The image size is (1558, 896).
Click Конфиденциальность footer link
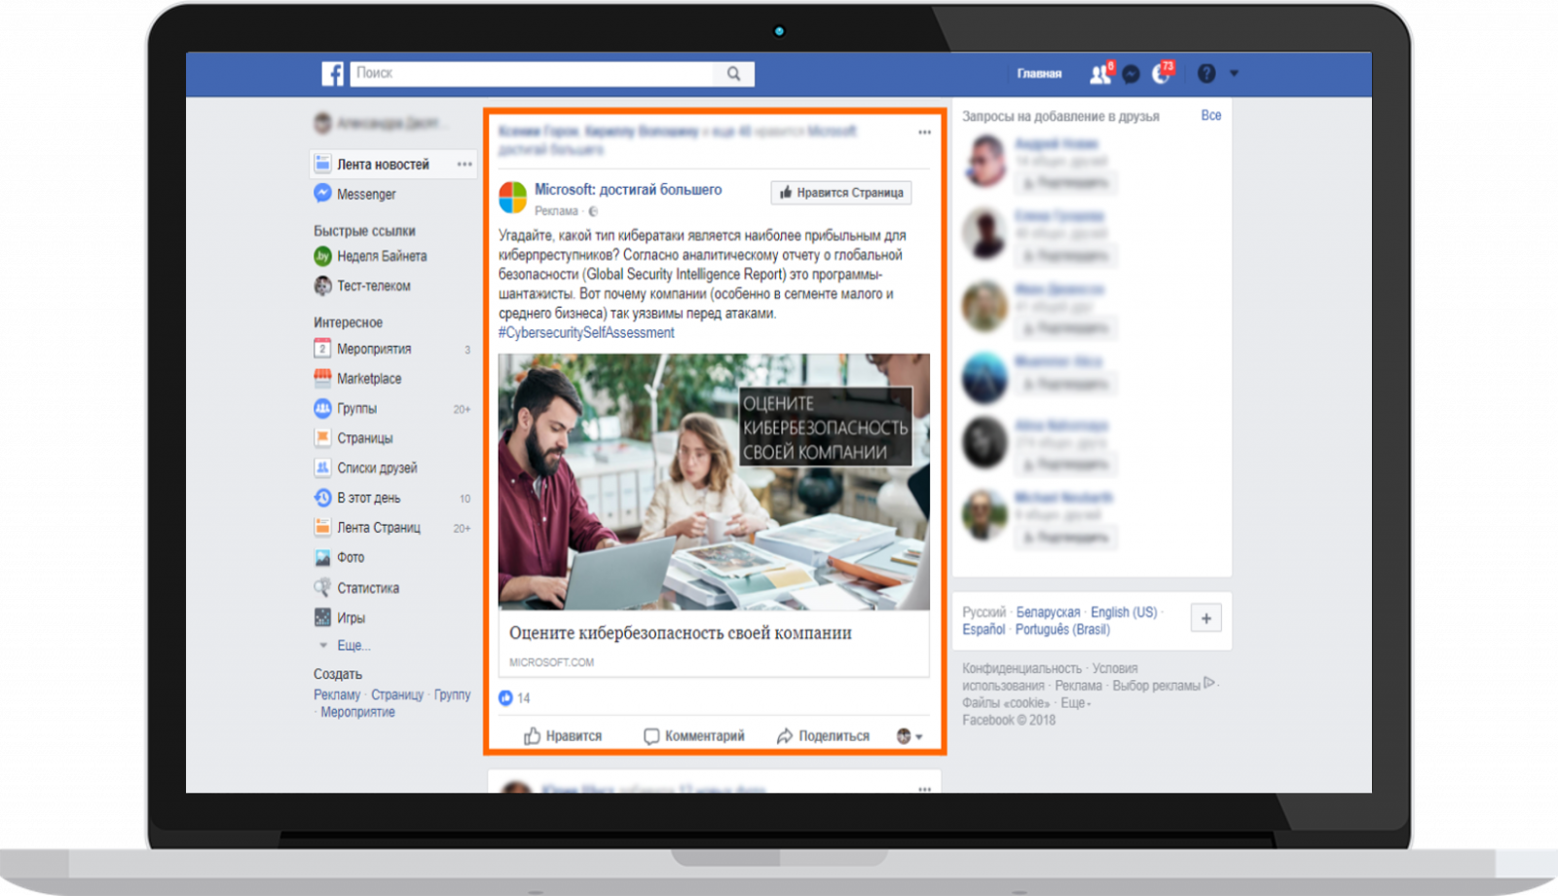coord(1021,669)
